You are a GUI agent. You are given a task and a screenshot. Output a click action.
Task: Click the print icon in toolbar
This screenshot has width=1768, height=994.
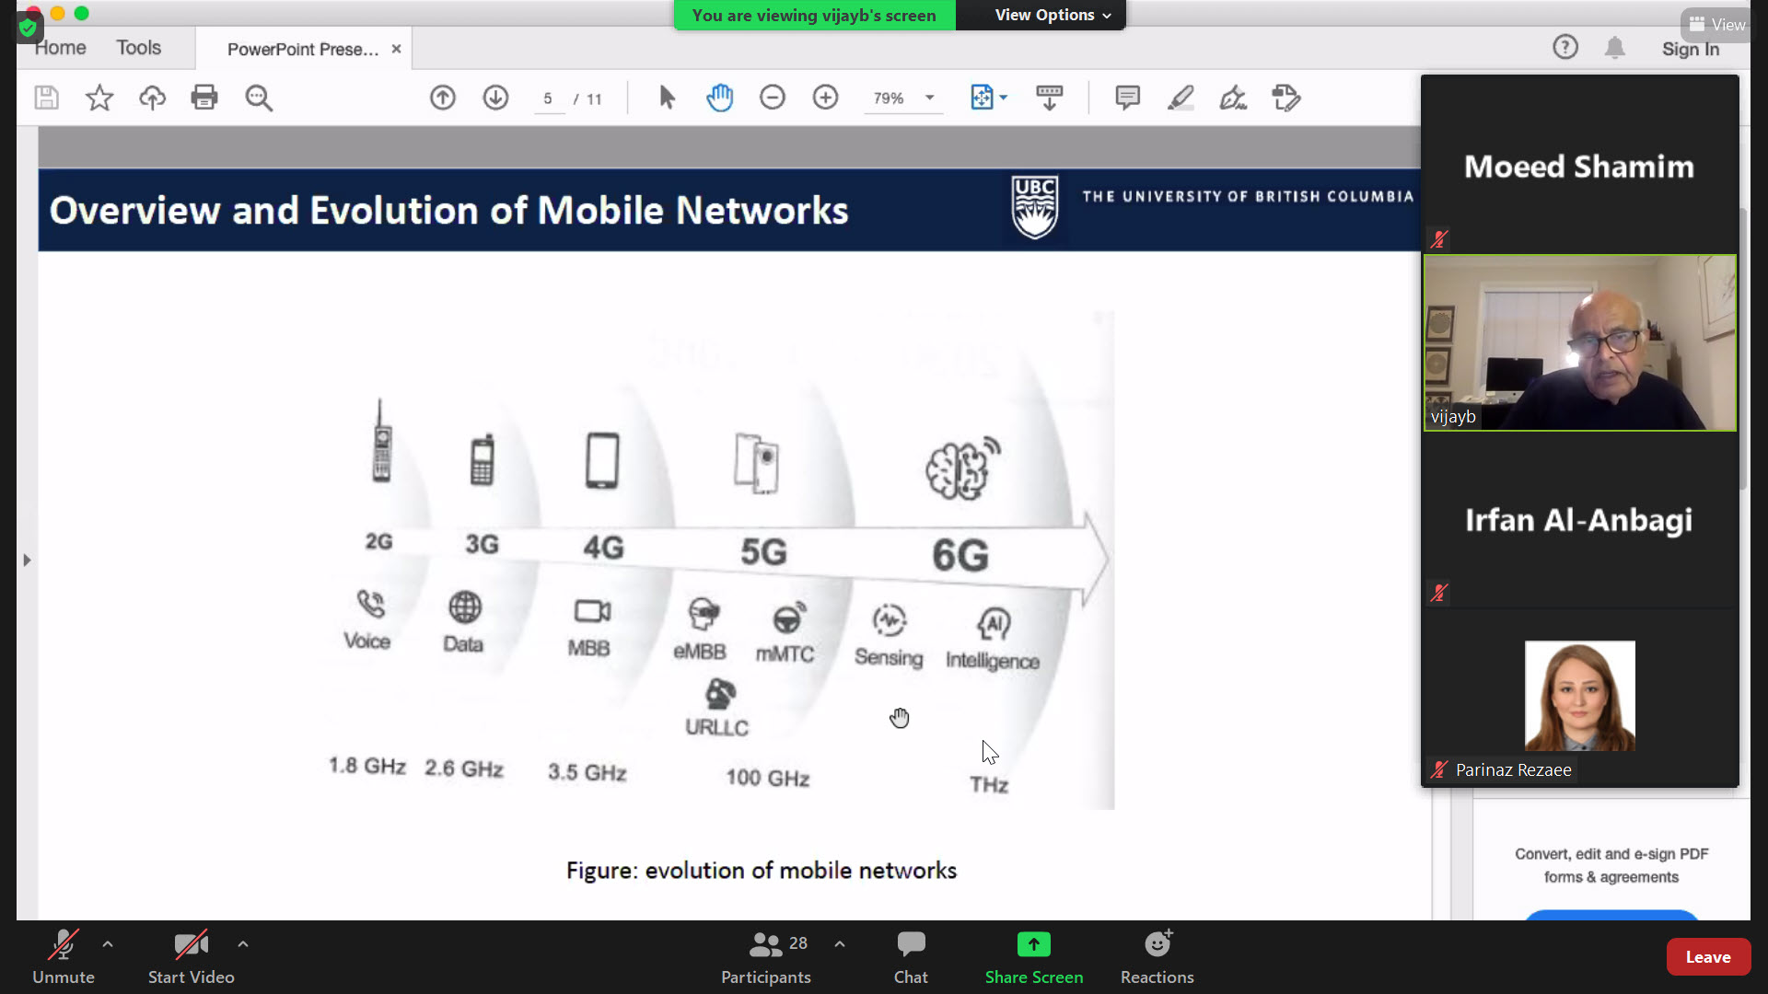pos(204,98)
